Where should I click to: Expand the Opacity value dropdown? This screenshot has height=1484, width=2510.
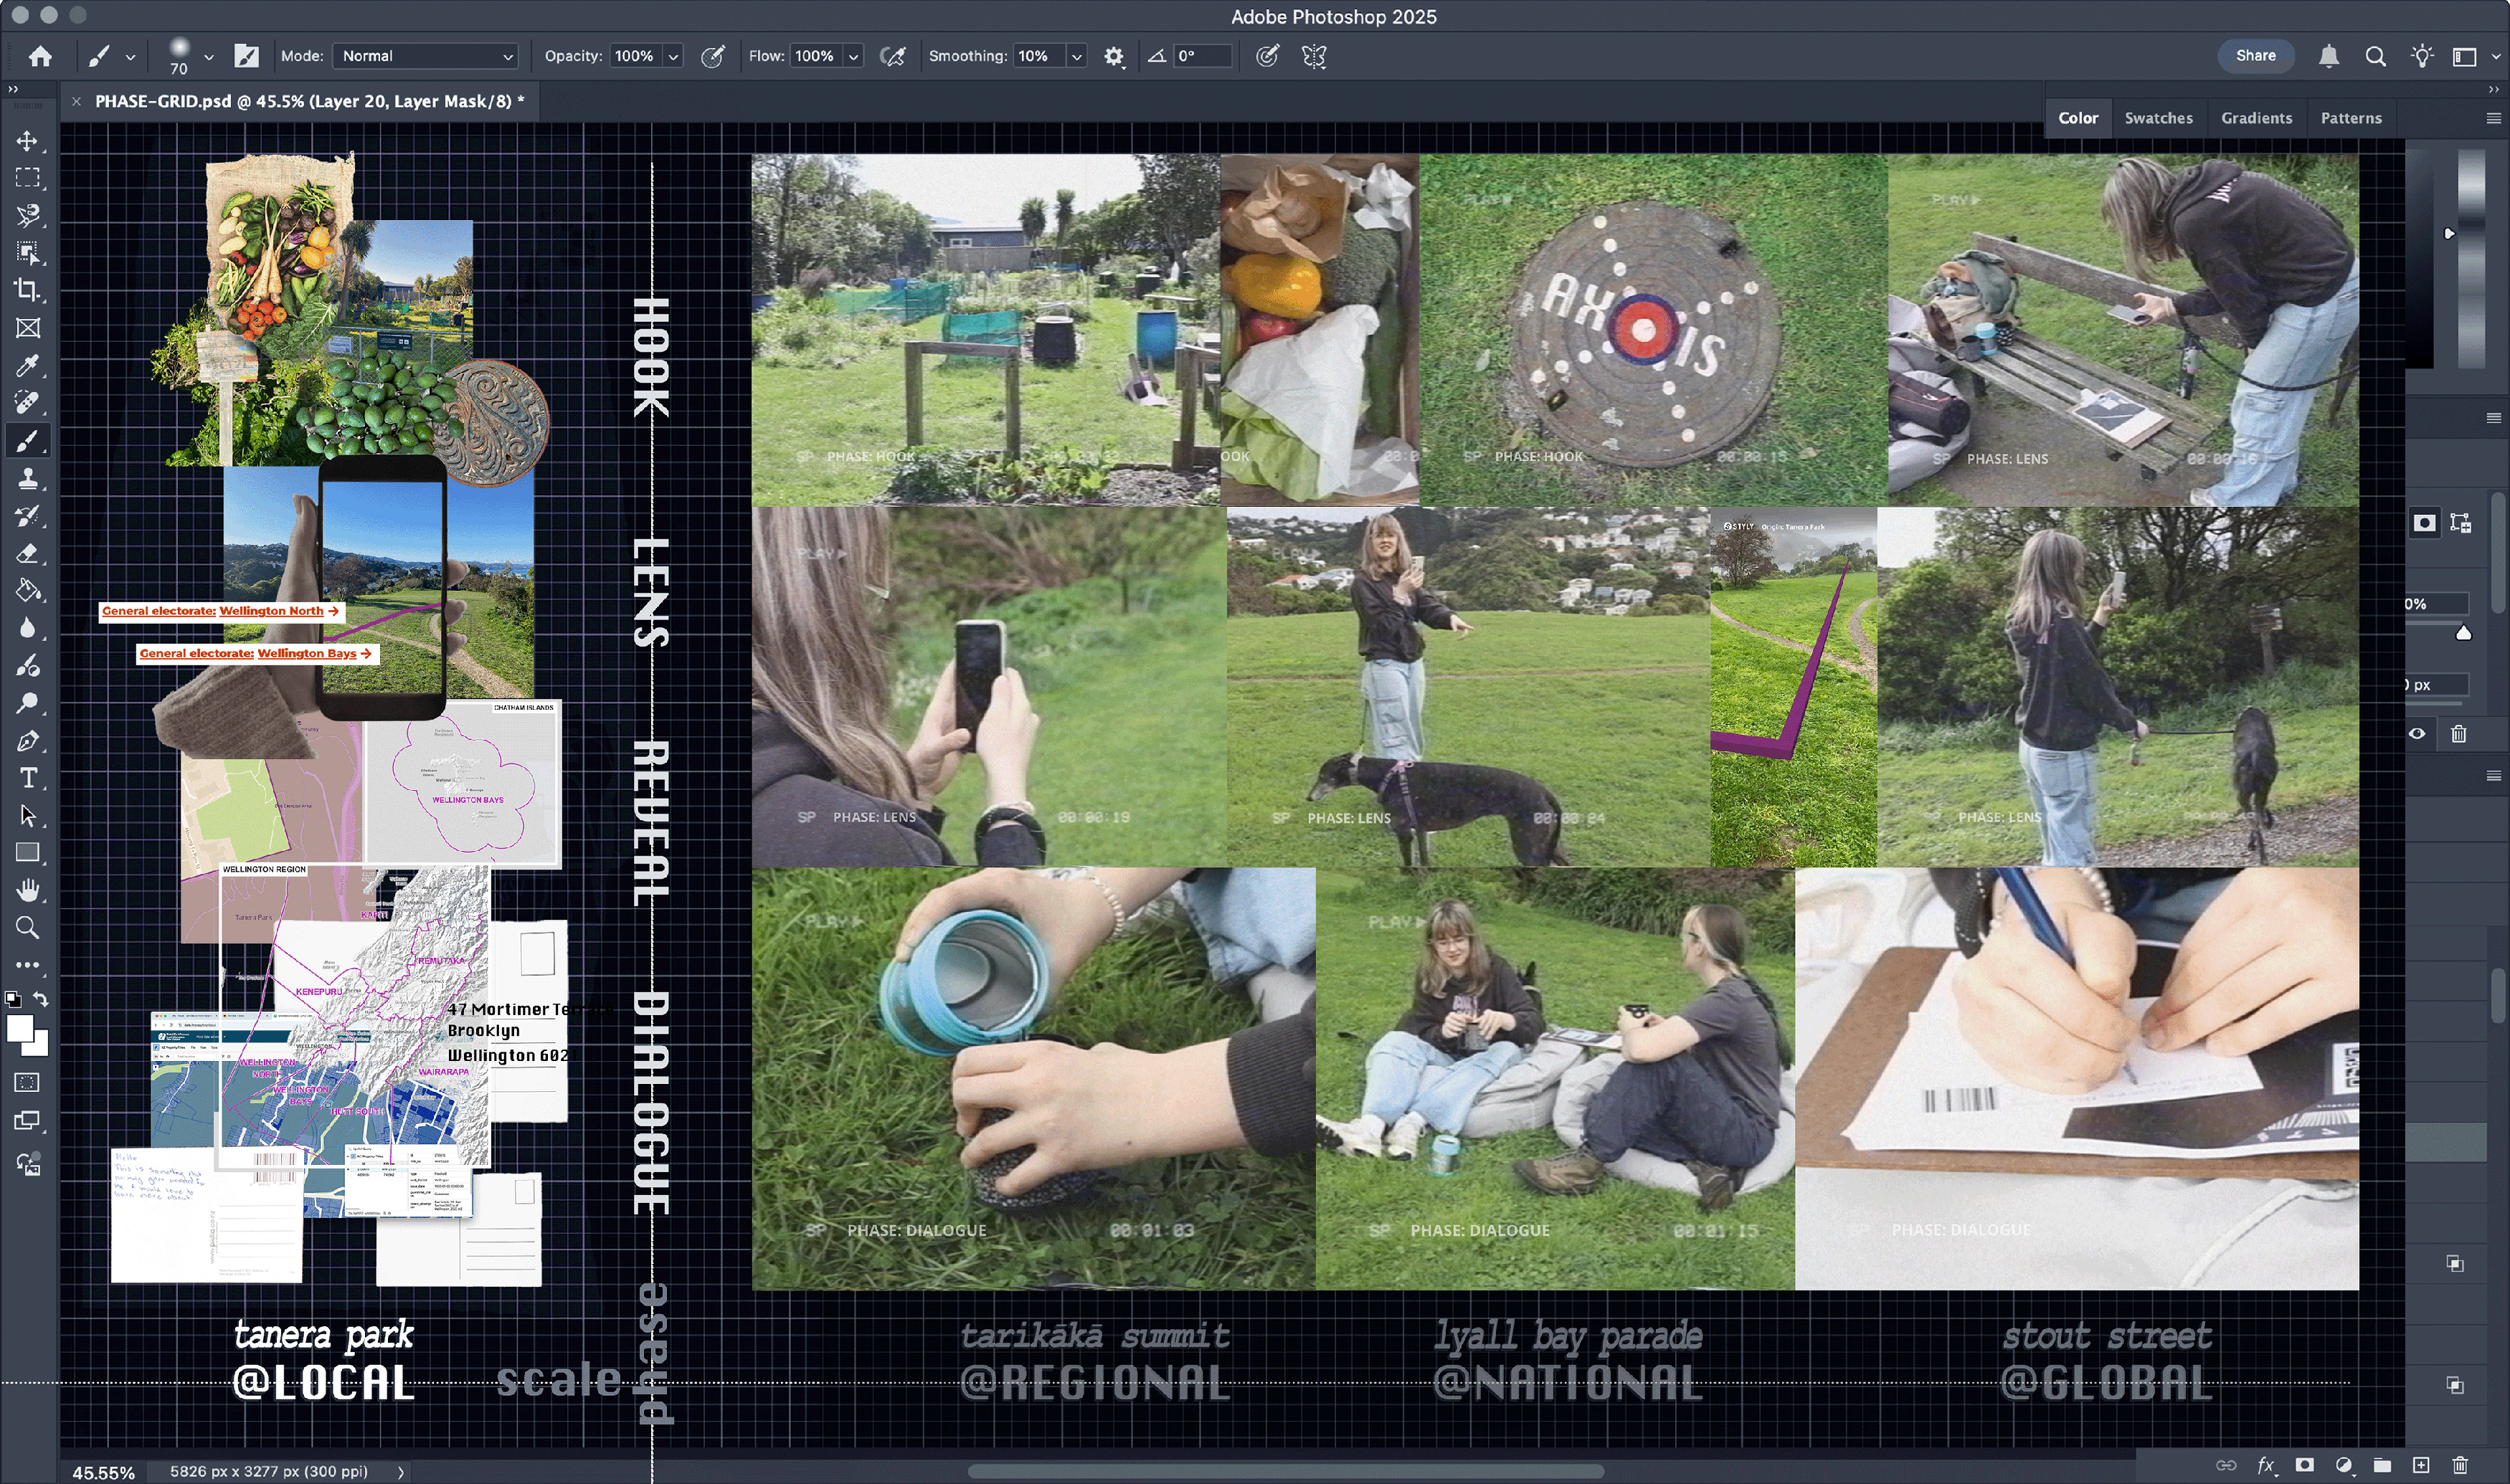click(673, 56)
